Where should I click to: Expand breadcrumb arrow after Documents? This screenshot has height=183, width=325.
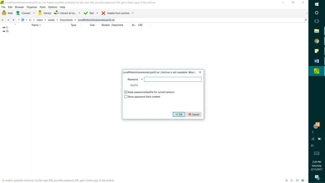75,20
